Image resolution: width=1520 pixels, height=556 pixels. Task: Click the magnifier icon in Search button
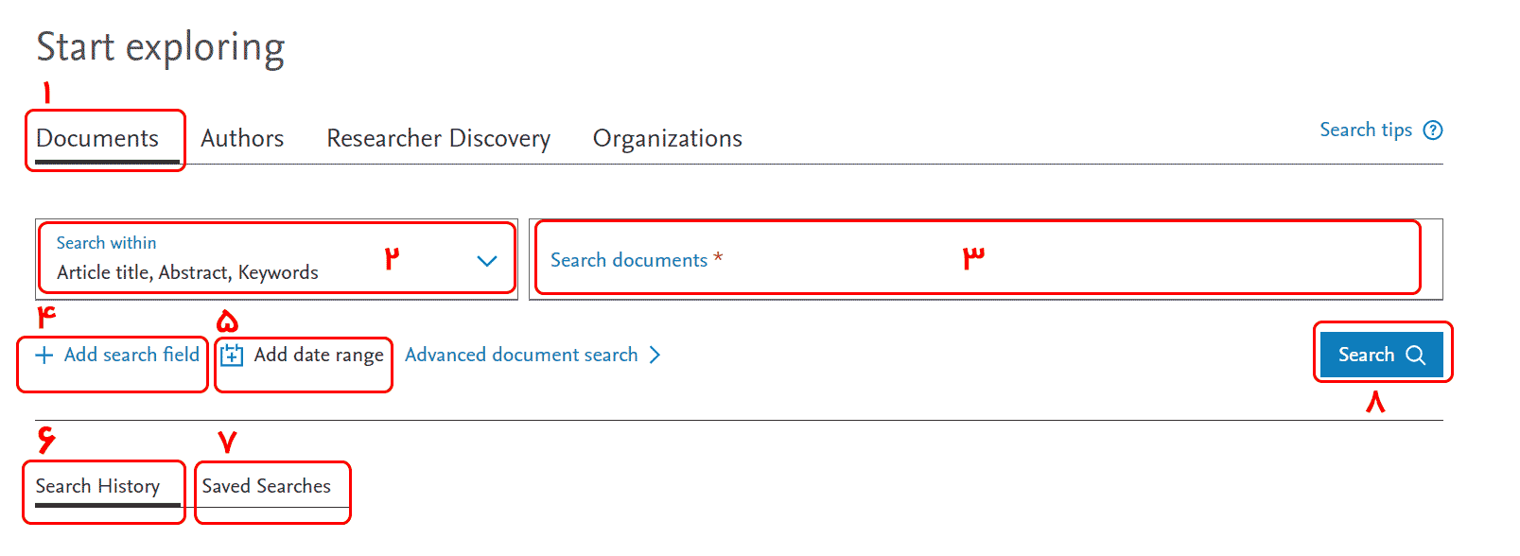click(x=1415, y=355)
